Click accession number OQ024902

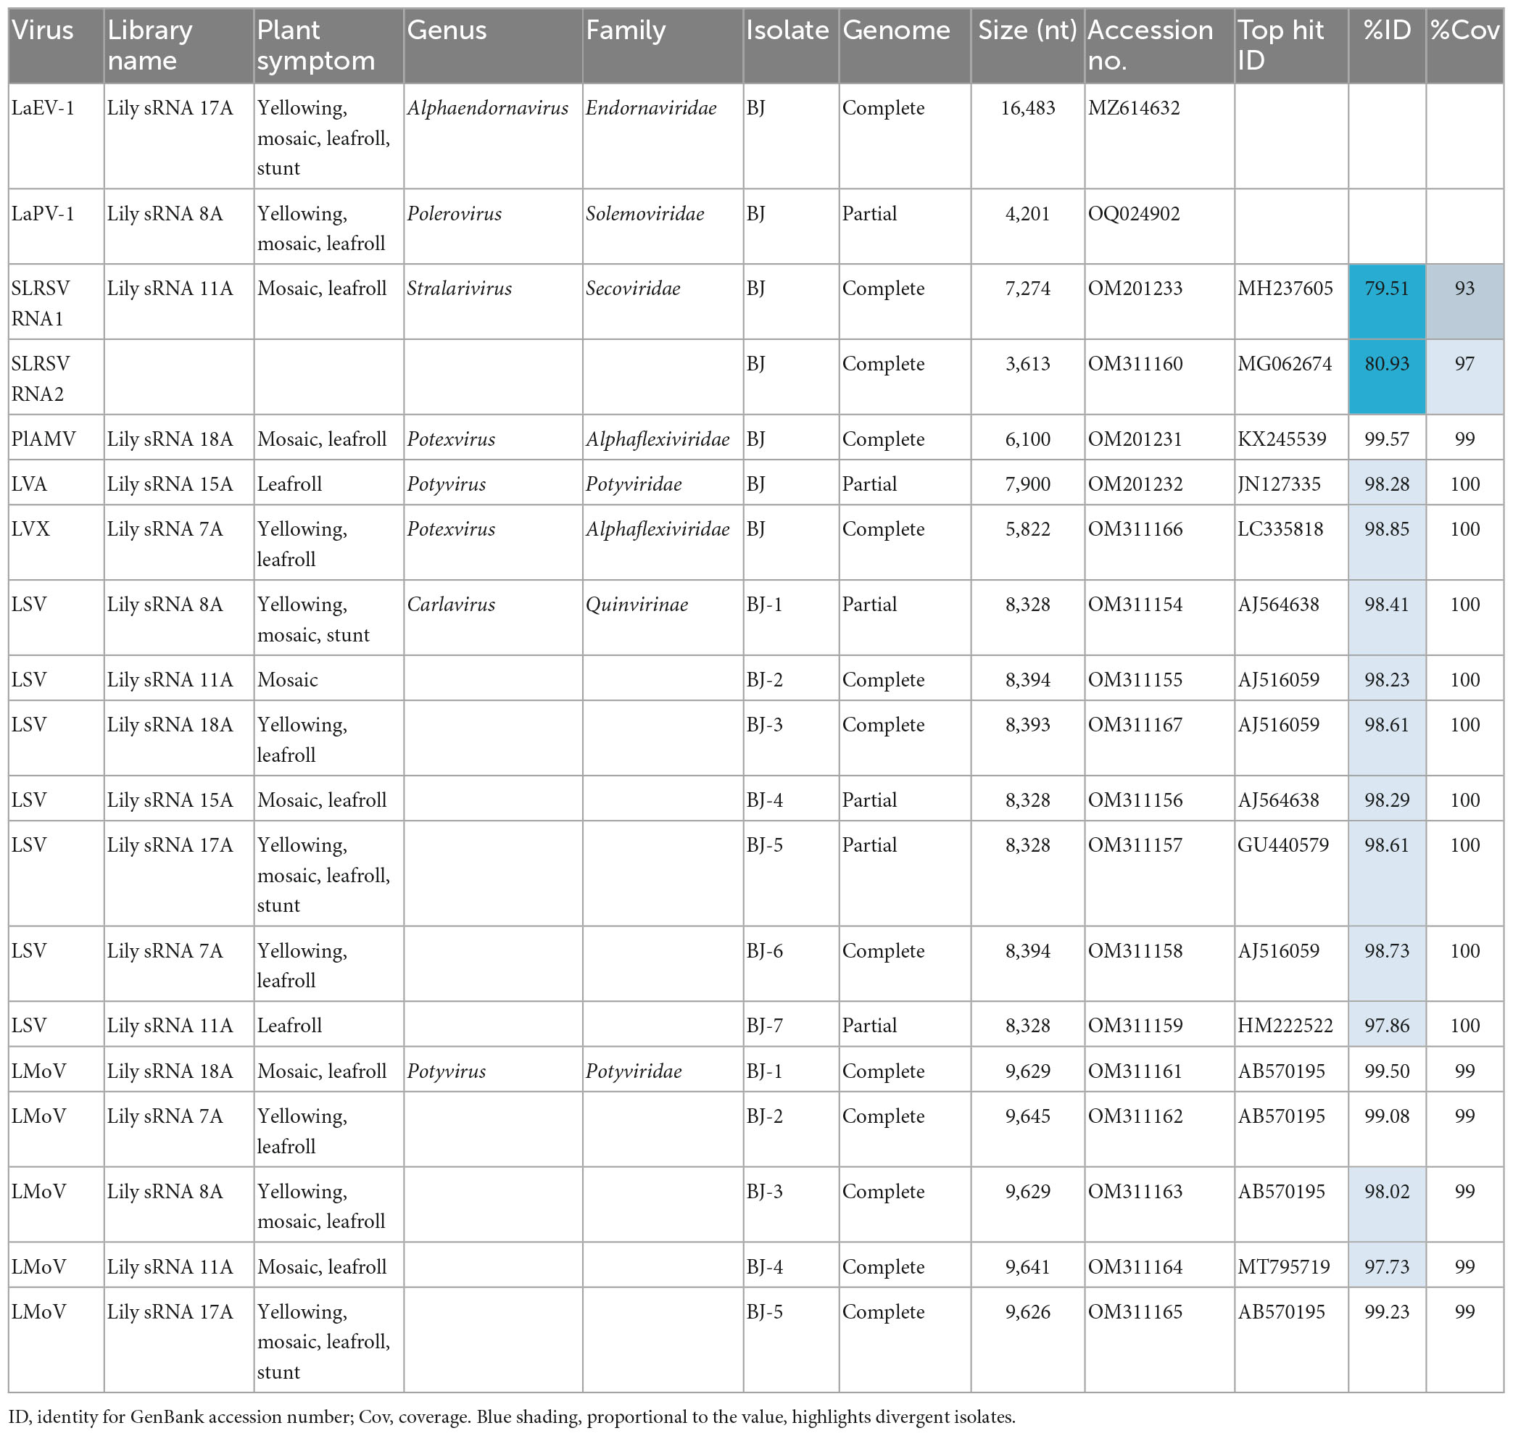(x=1134, y=214)
